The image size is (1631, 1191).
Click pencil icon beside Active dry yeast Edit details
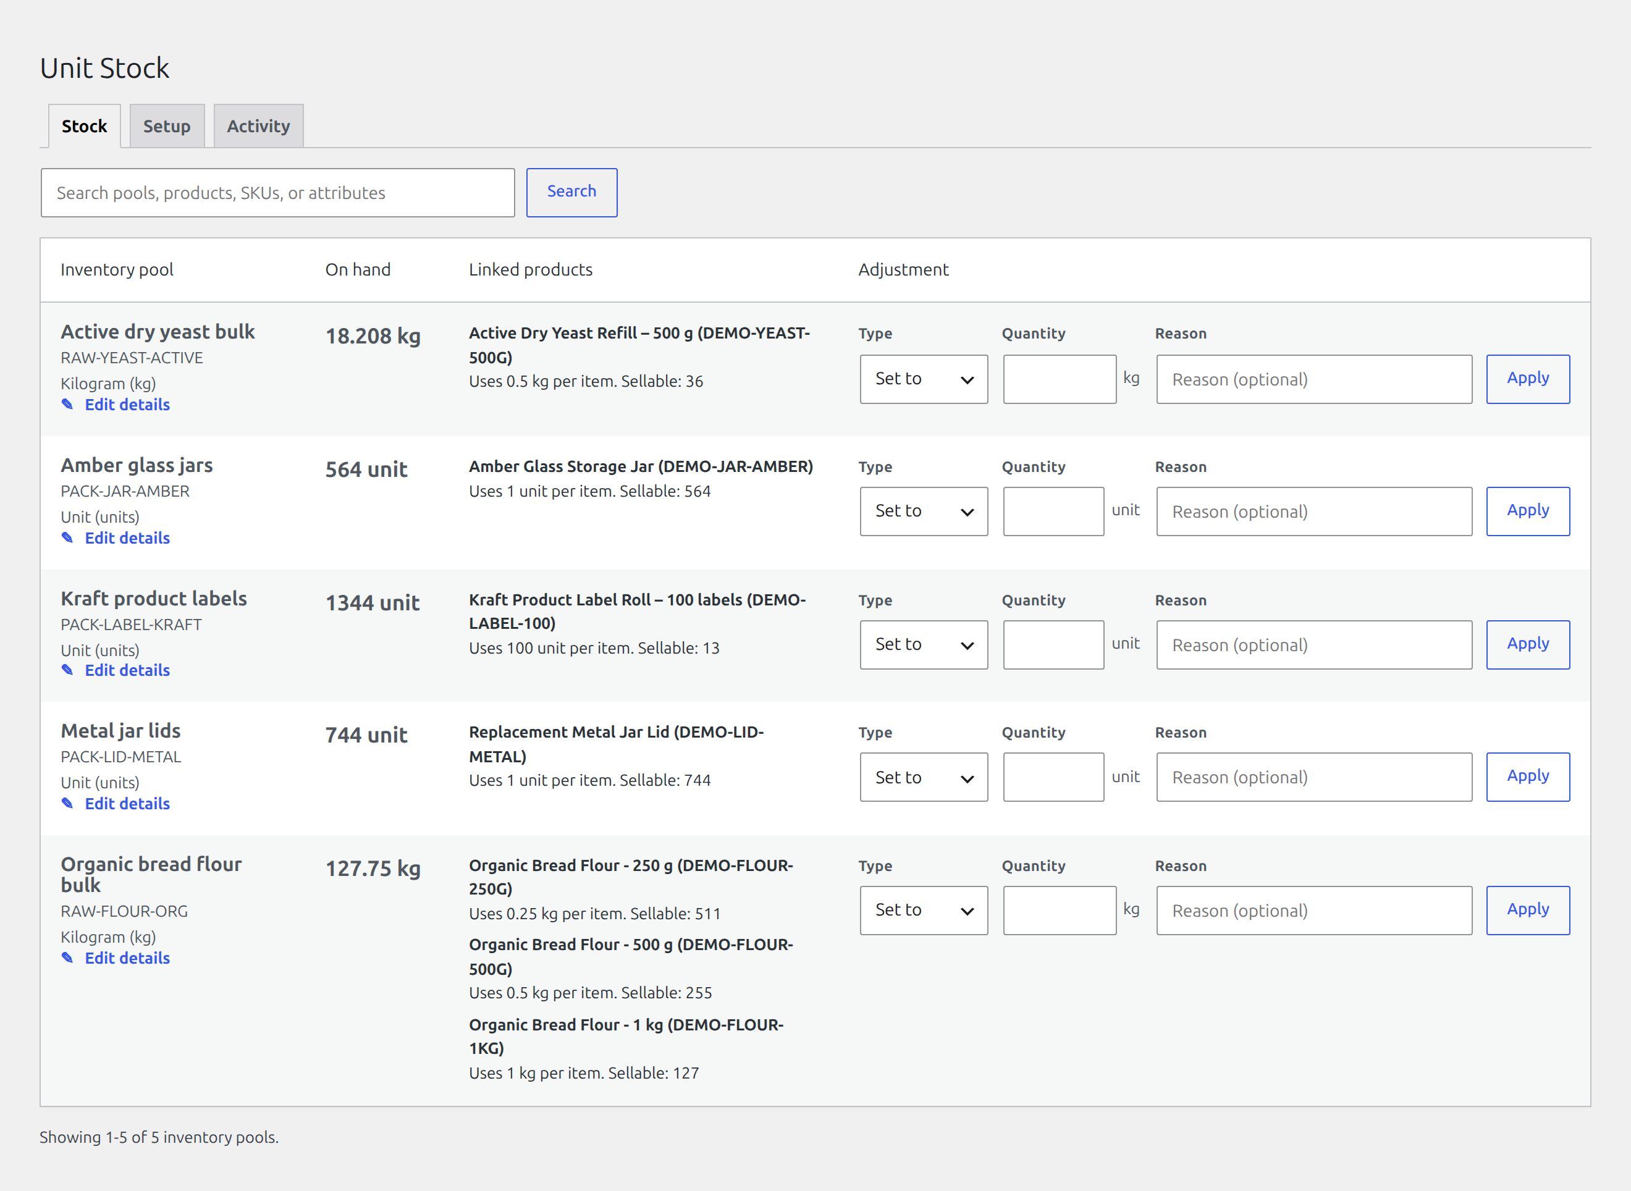pos(67,405)
